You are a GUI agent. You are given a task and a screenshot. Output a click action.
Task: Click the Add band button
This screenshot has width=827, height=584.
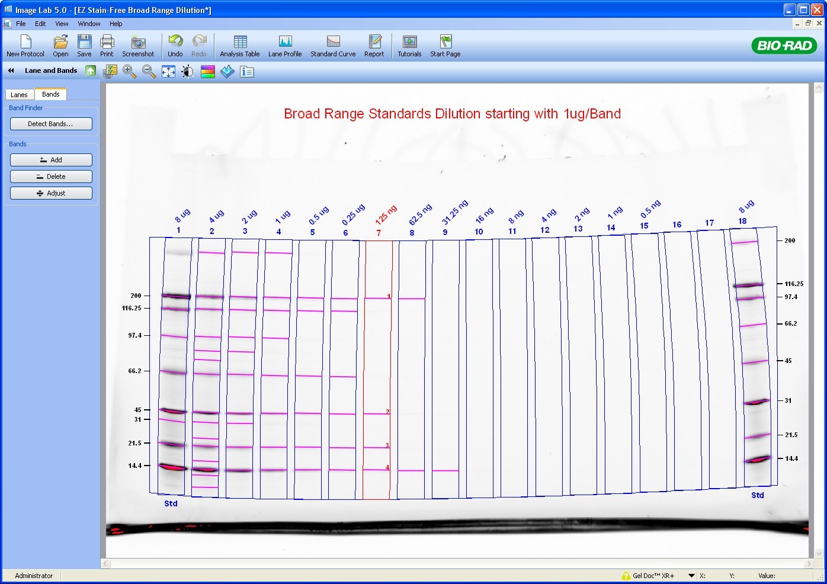[x=51, y=160]
